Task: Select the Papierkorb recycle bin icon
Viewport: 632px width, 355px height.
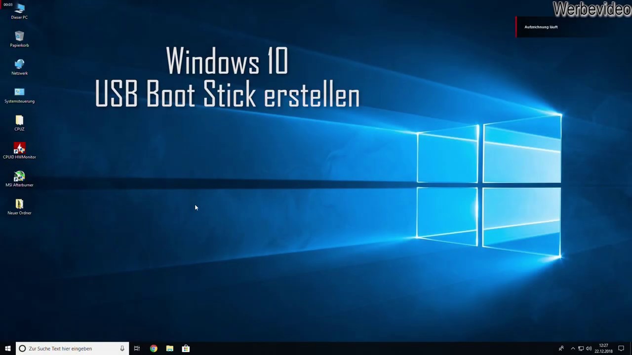Action: click(x=19, y=39)
